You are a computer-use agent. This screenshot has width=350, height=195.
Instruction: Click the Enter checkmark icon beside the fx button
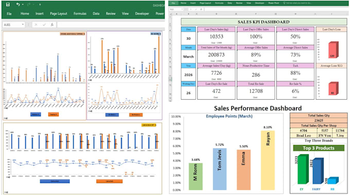[44, 25]
